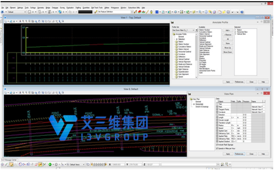Toggle the Applied Cant row checkbox
This screenshot has height=172, width=274.
point(217,131)
